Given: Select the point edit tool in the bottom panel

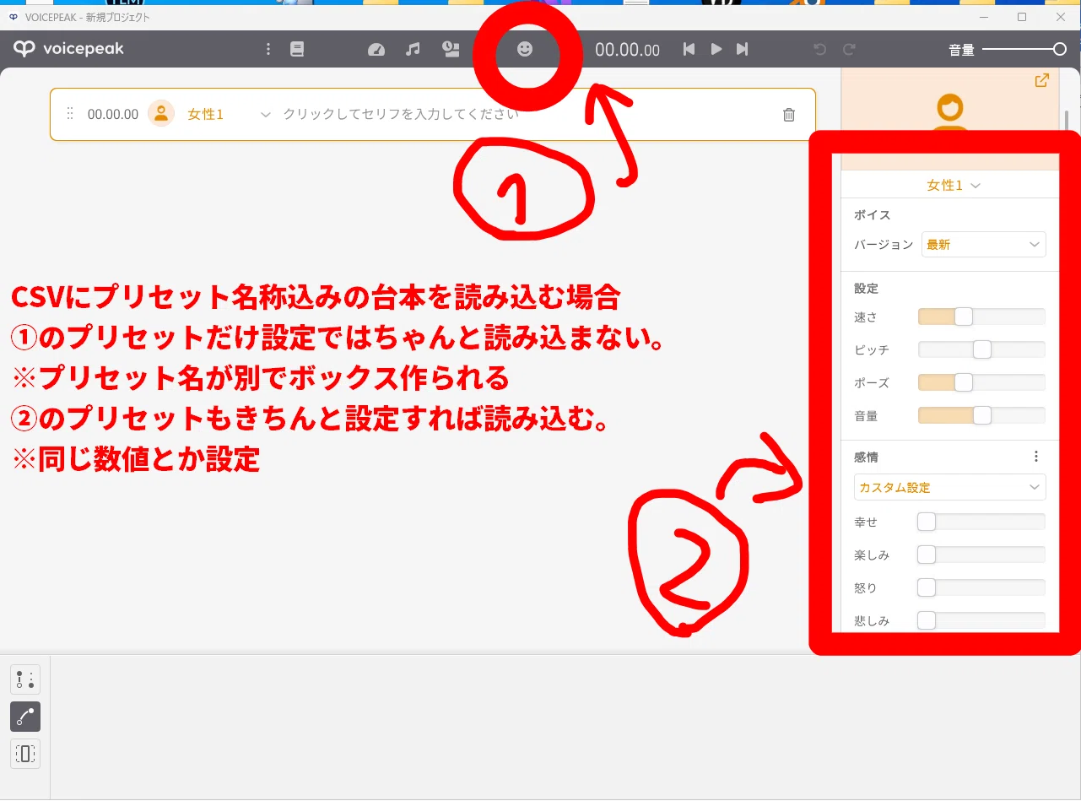Looking at the screenshot, I should point(25,679).
